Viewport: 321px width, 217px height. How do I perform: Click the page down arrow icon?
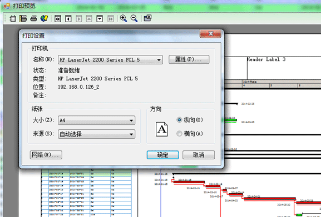pos(100,19)
